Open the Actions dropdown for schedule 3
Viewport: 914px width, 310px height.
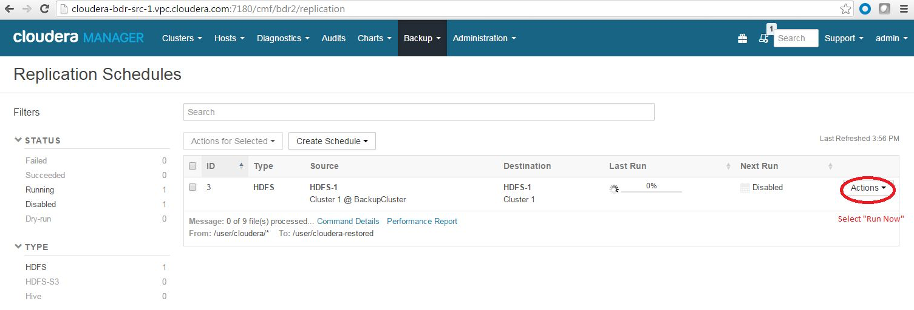click(x=868, y=188)
